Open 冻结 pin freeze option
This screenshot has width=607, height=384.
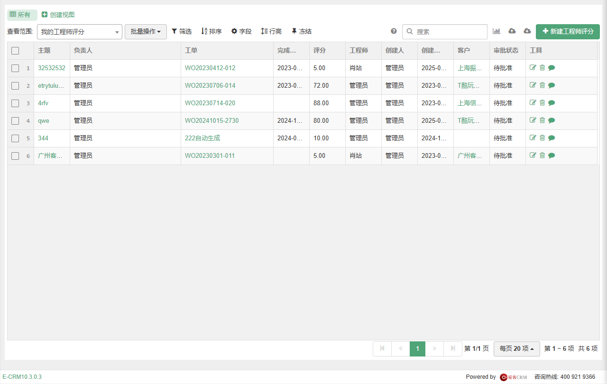click(x=302, y=31)
